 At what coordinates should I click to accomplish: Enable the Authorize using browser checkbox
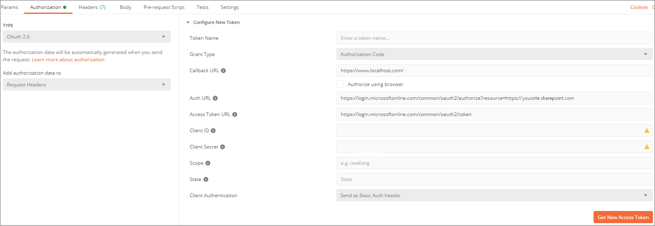(340, 84)
